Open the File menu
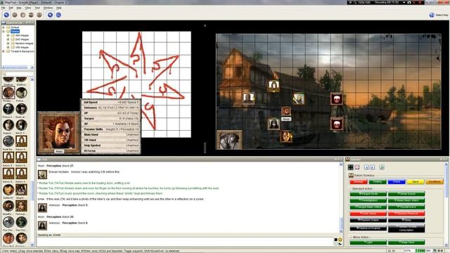This screenshot has width=450, height=253. click(x=3, y=8)
